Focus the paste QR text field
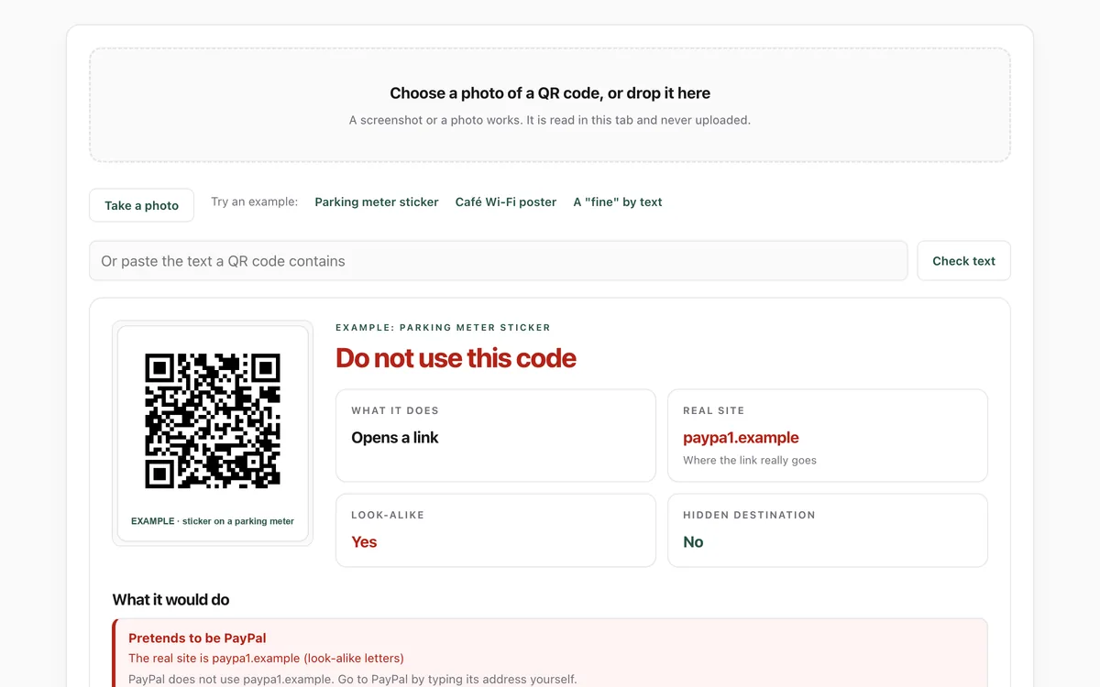The width and height of the screenshot is (1100, 687). pyautogui.click(x=499, y=261)
